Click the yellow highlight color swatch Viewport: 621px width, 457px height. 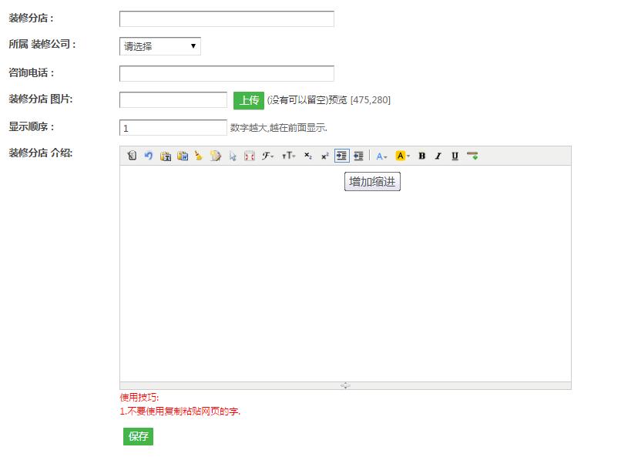click(x=400, y=156)
